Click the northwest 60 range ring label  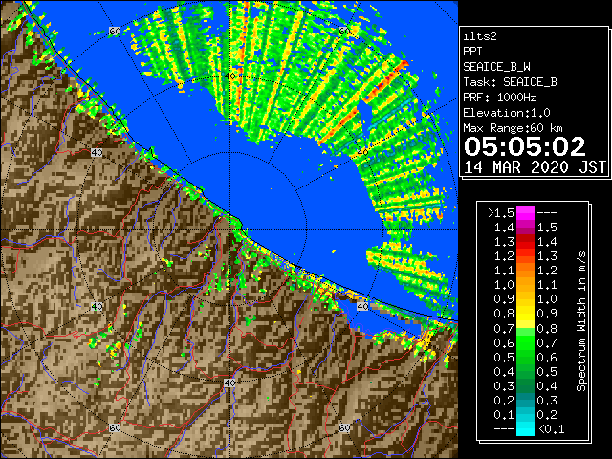[115, 31]
